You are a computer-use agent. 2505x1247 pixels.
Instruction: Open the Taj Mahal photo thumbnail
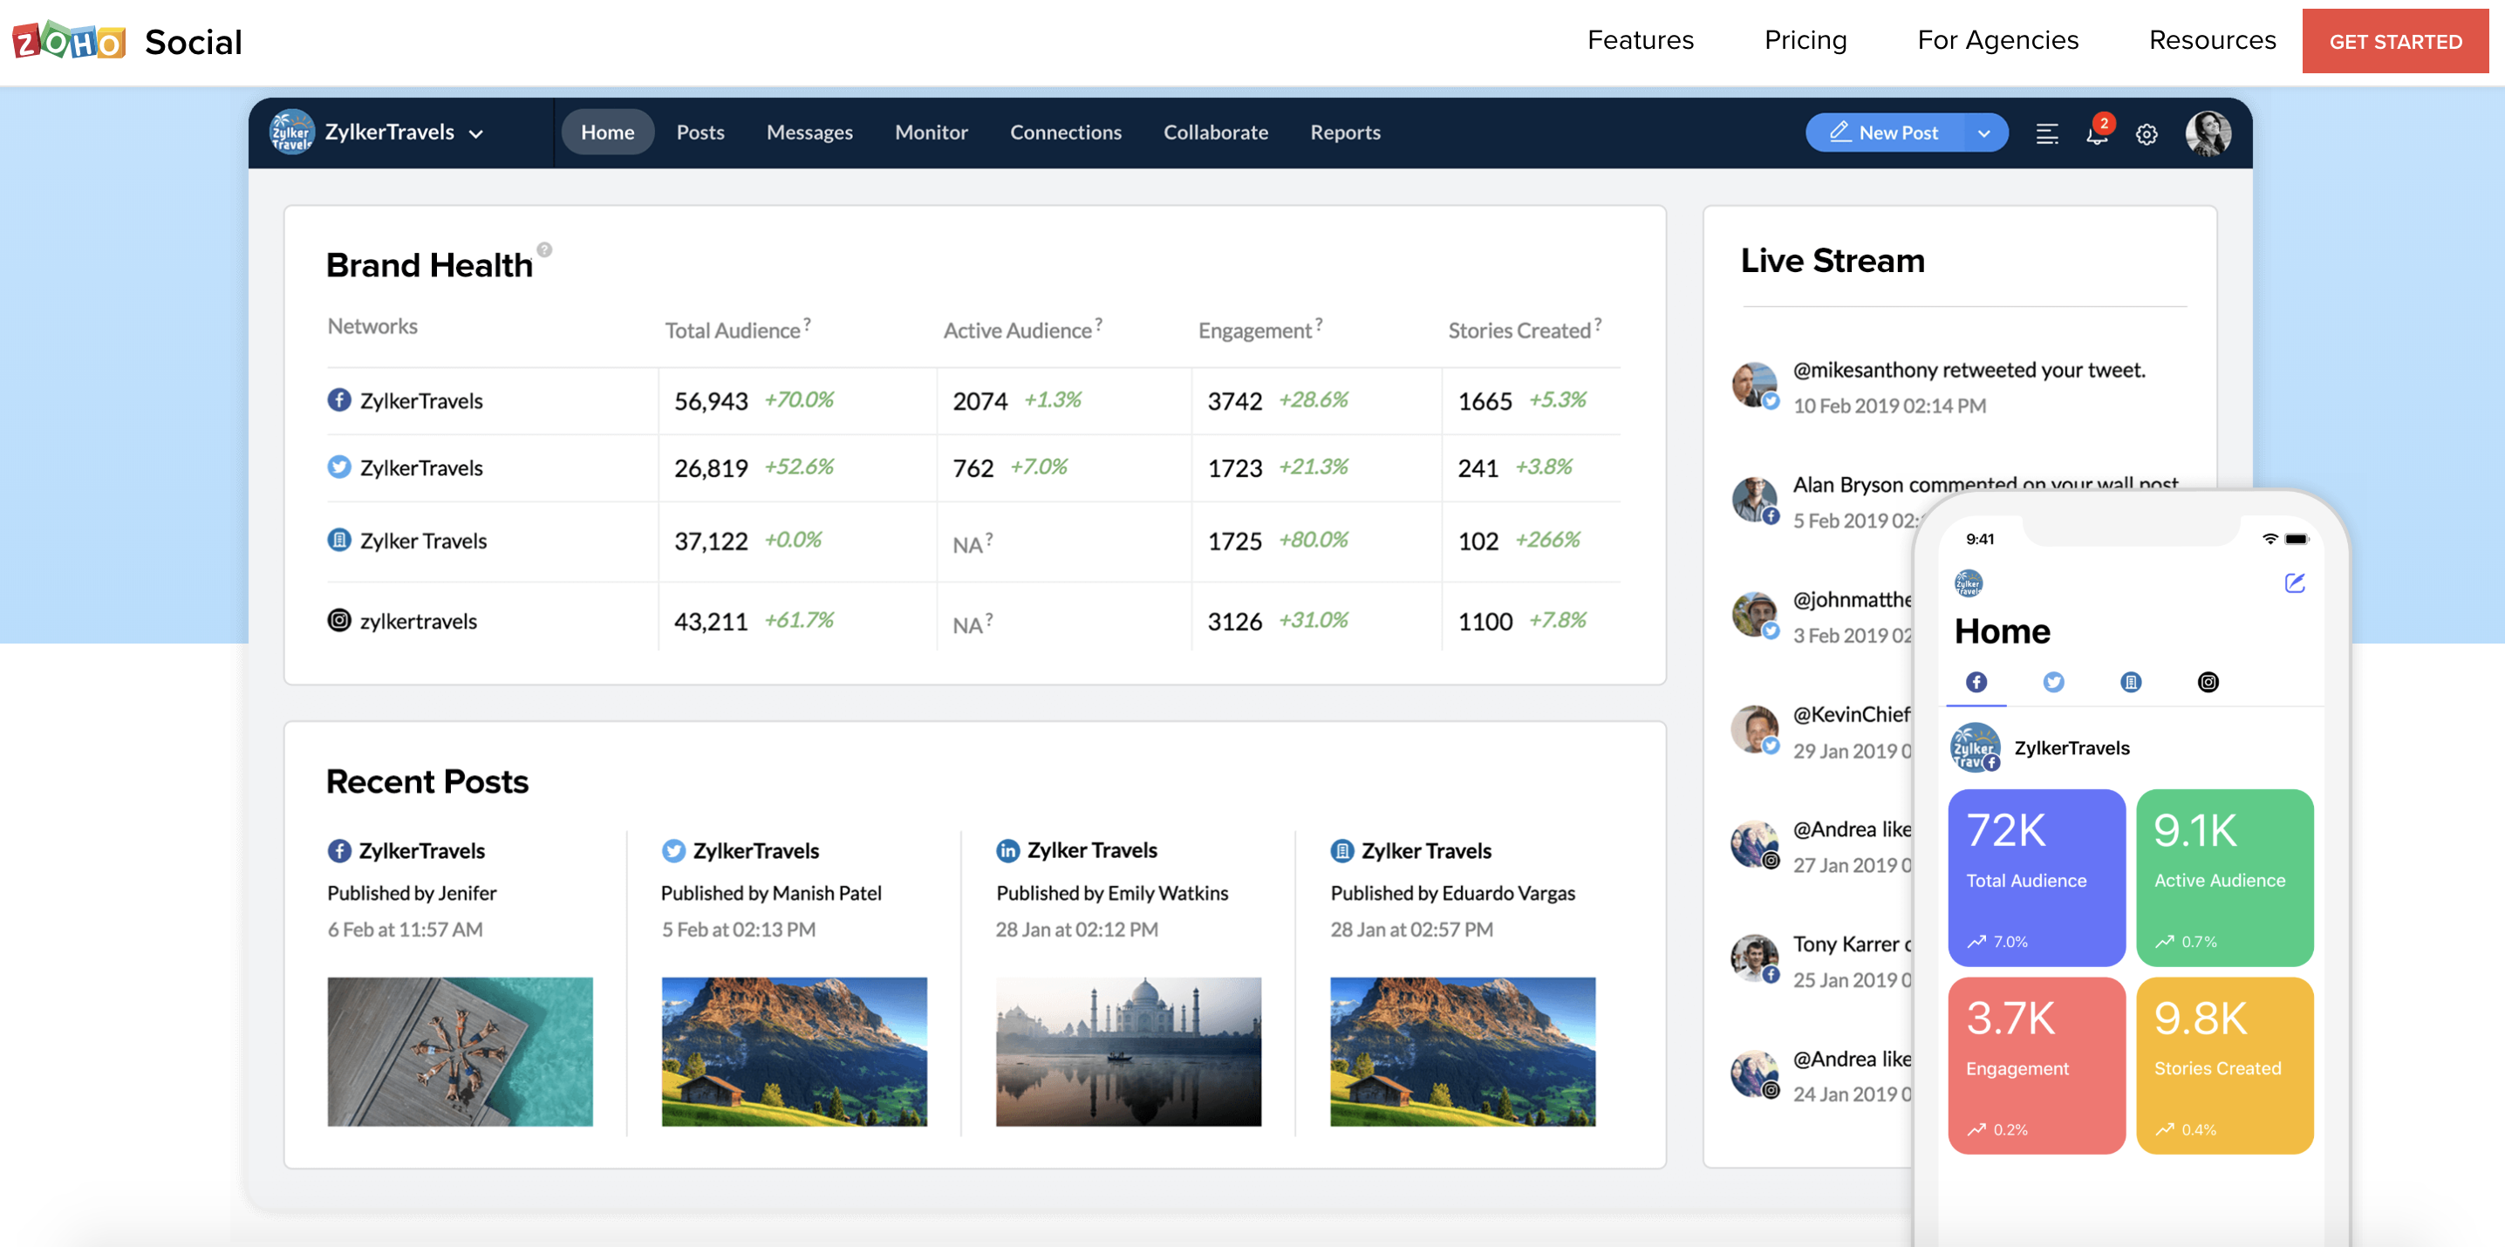tap(1128, 1052)
